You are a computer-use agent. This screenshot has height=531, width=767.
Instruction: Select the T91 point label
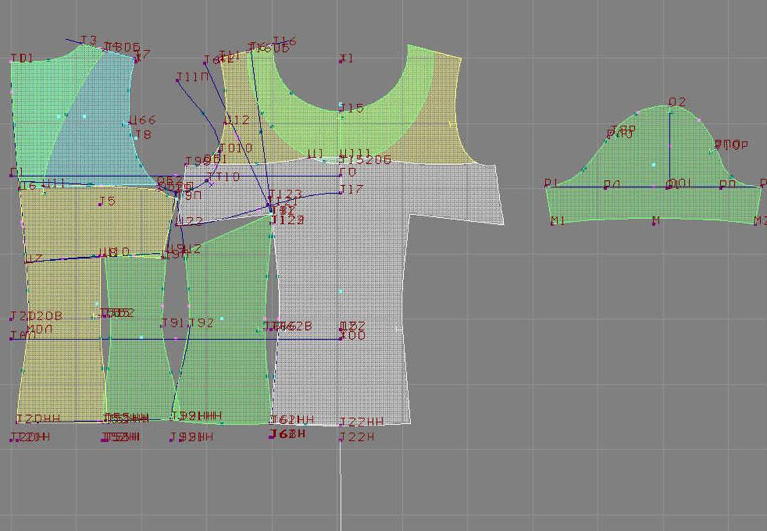pyautogui.click(x=173, y=323)
